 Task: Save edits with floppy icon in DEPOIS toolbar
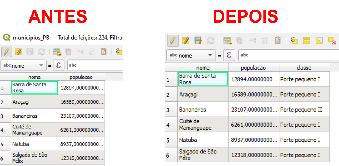[198, 41]
